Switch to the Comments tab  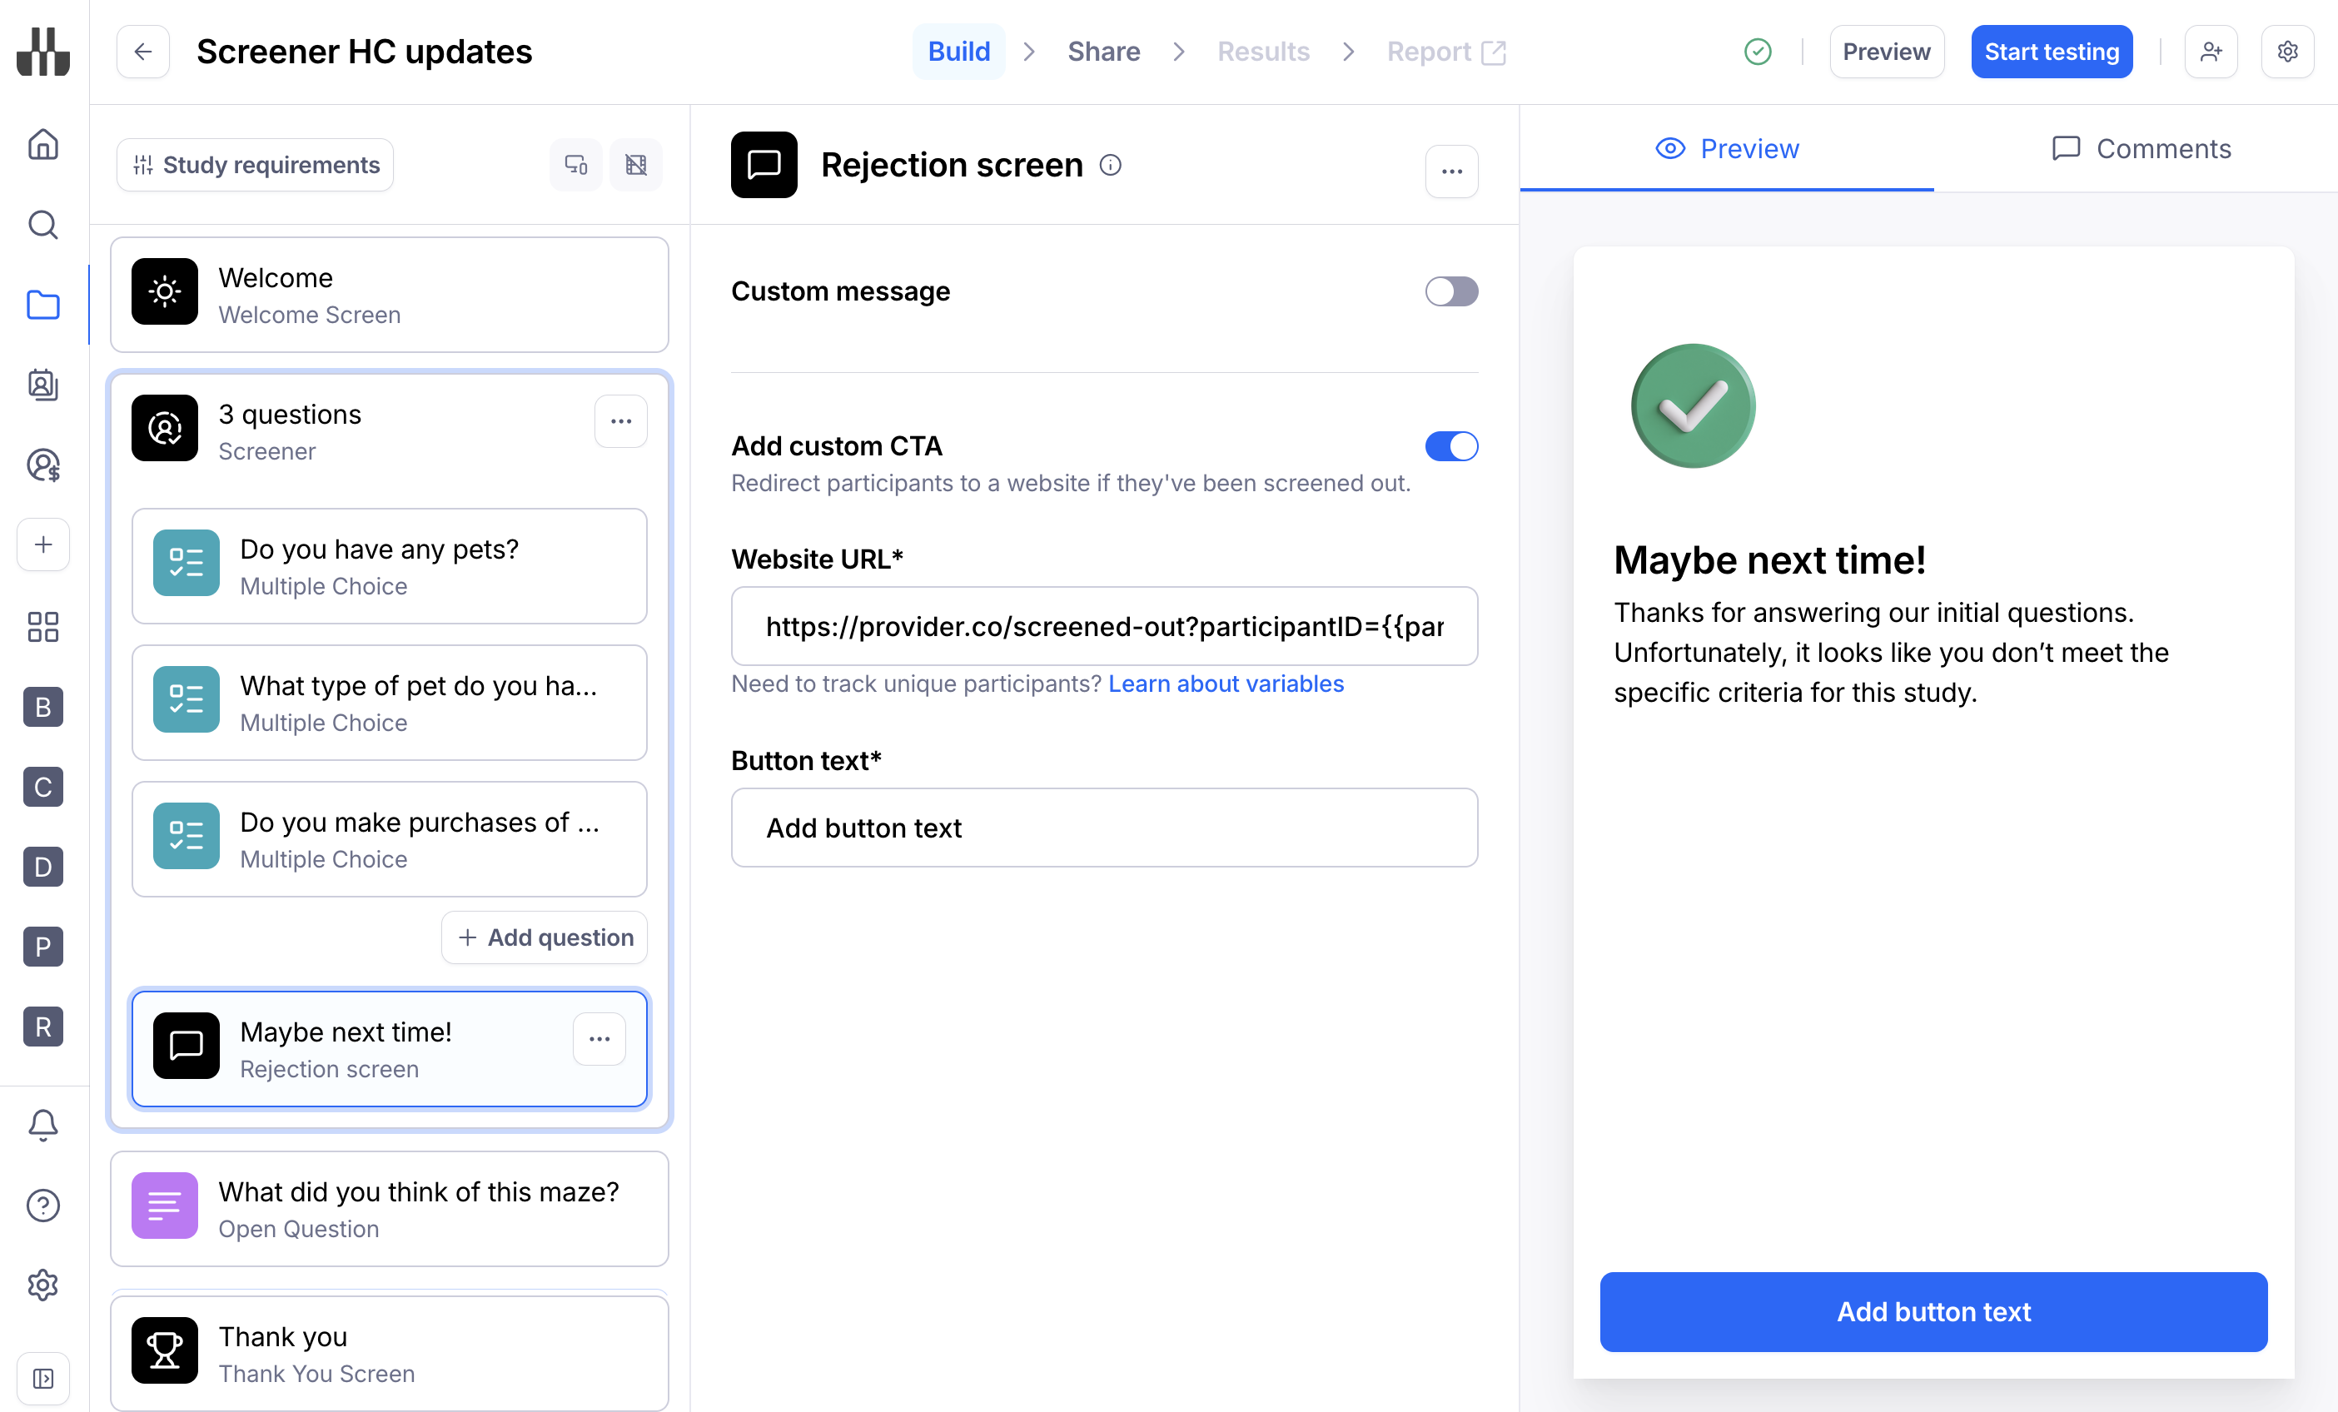click(x=2141, y=149)
